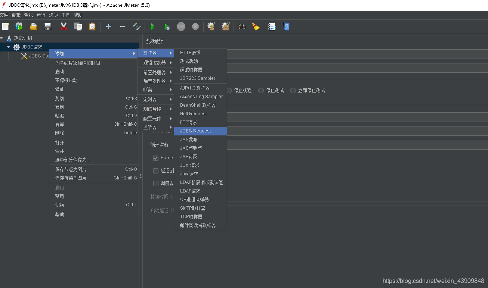The height and width of the screenshot is (288, 488).
Task: Select the 停止线程 radio button
Action: tap(229, 90)
